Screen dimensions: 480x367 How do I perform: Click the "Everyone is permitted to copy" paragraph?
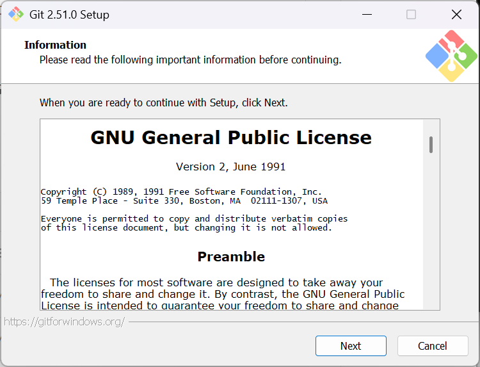[x=194, y=223]
